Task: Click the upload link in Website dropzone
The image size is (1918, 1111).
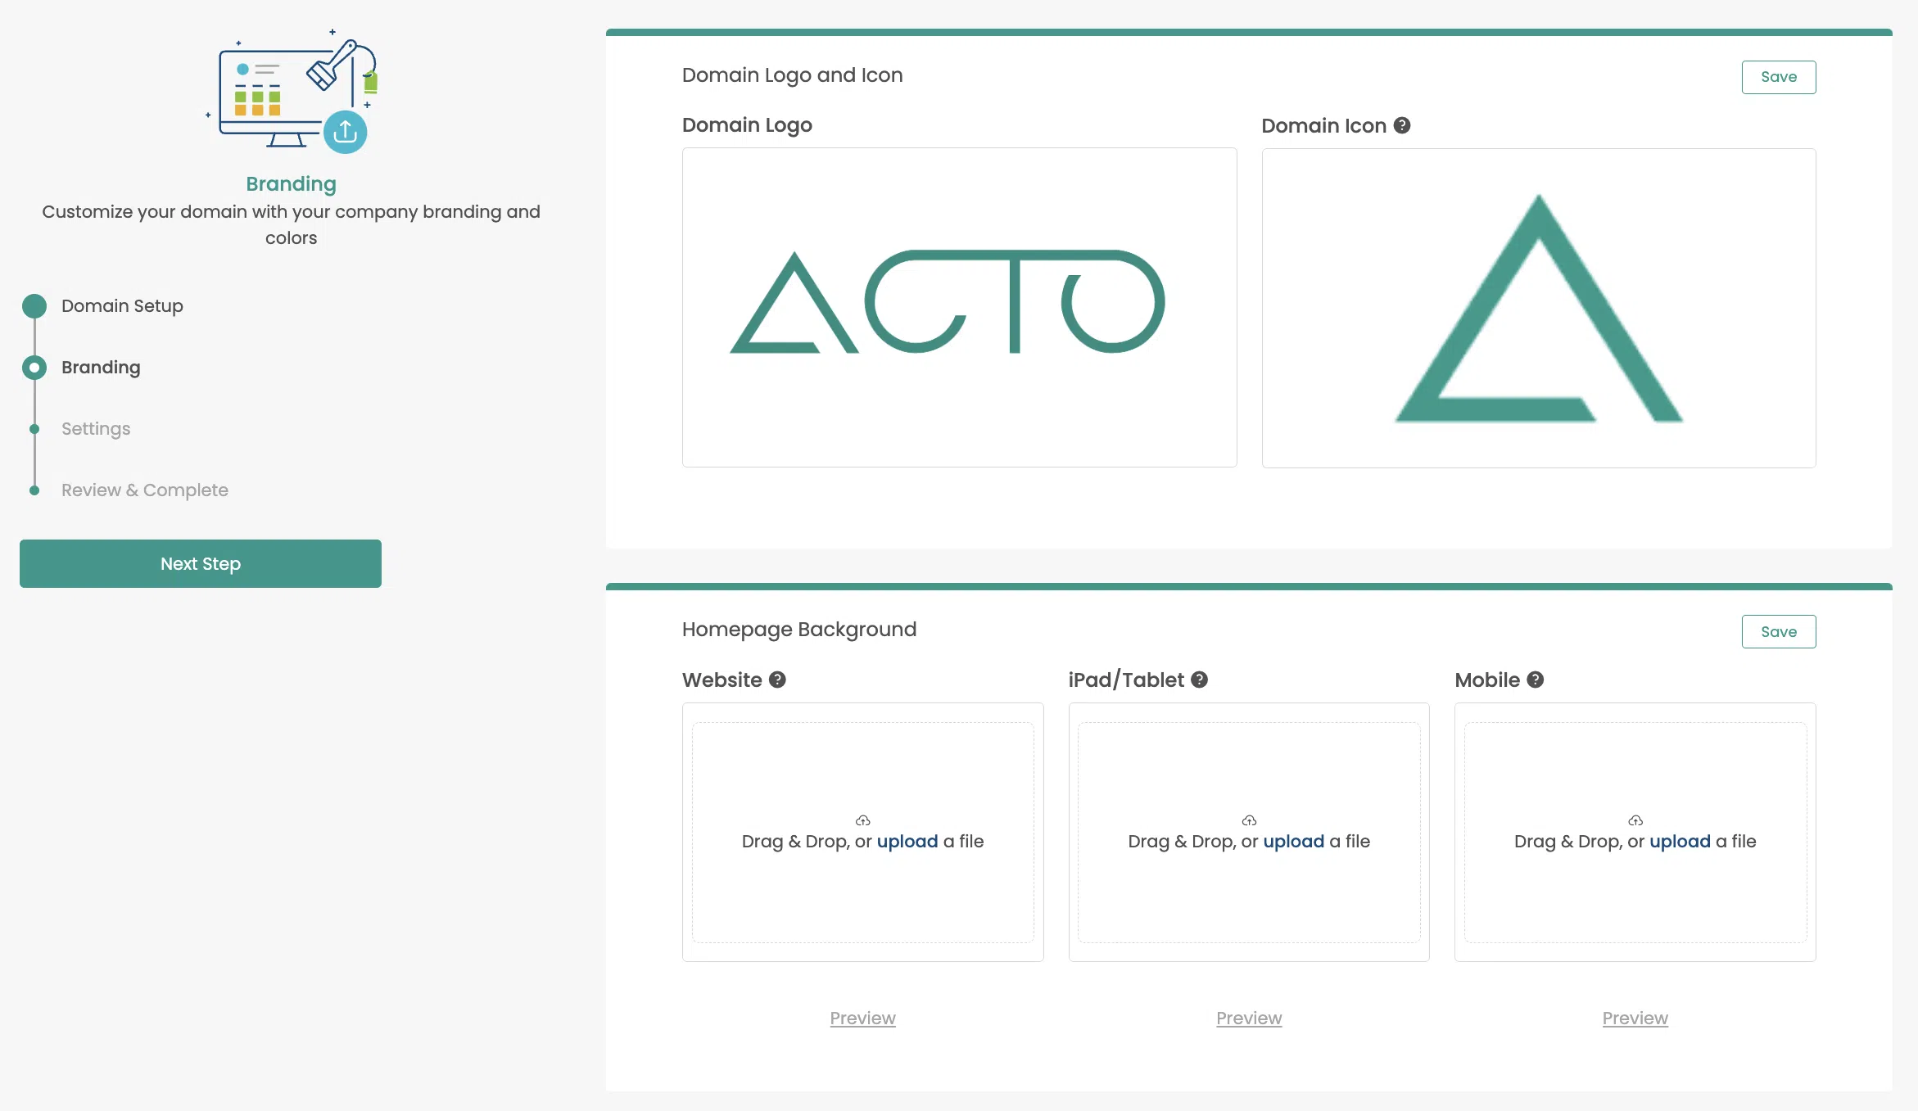Action: click(907, 841)
